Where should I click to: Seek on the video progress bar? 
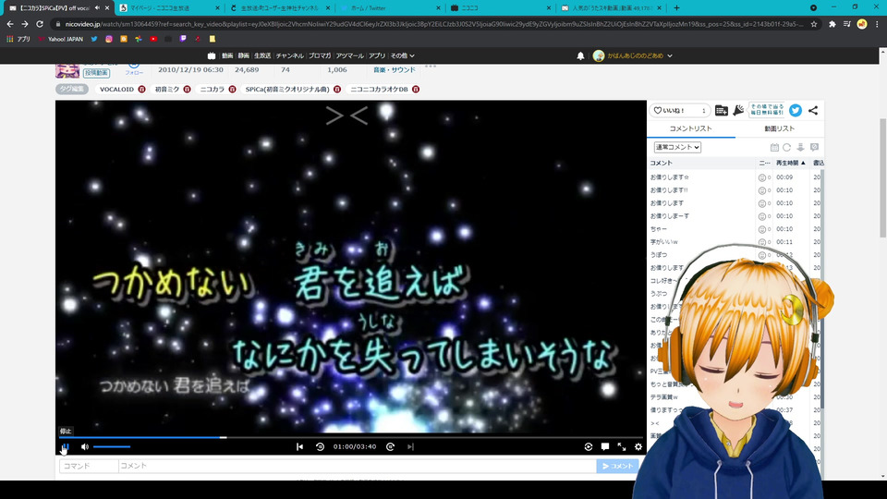click(x=351, y=437)
